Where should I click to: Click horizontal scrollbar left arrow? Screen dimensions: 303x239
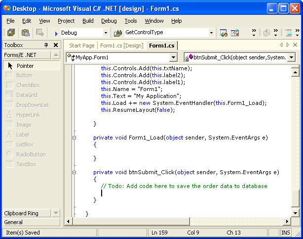[68, 221]
